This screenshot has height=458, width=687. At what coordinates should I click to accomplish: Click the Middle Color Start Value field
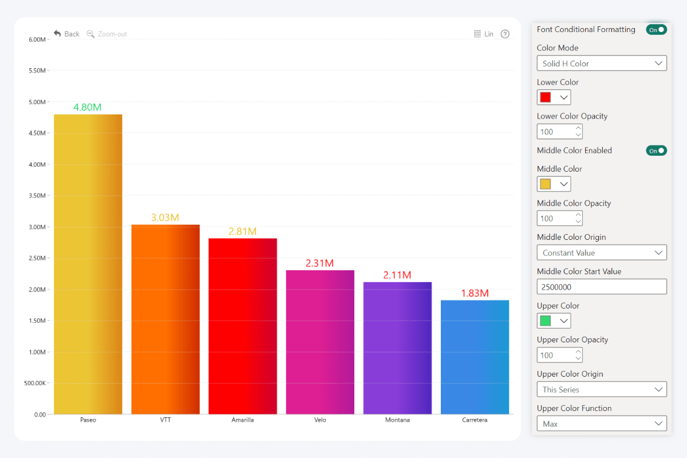tap(601, 287)
